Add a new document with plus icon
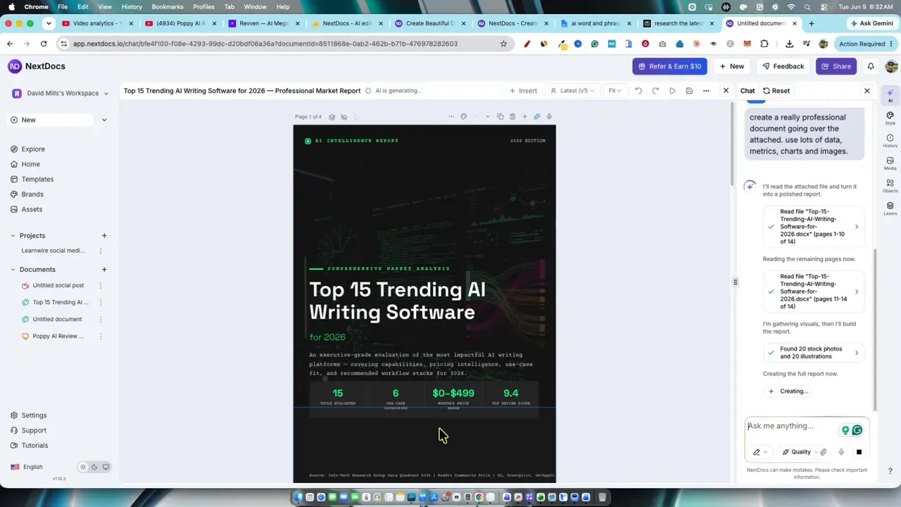 pos(104,269)
